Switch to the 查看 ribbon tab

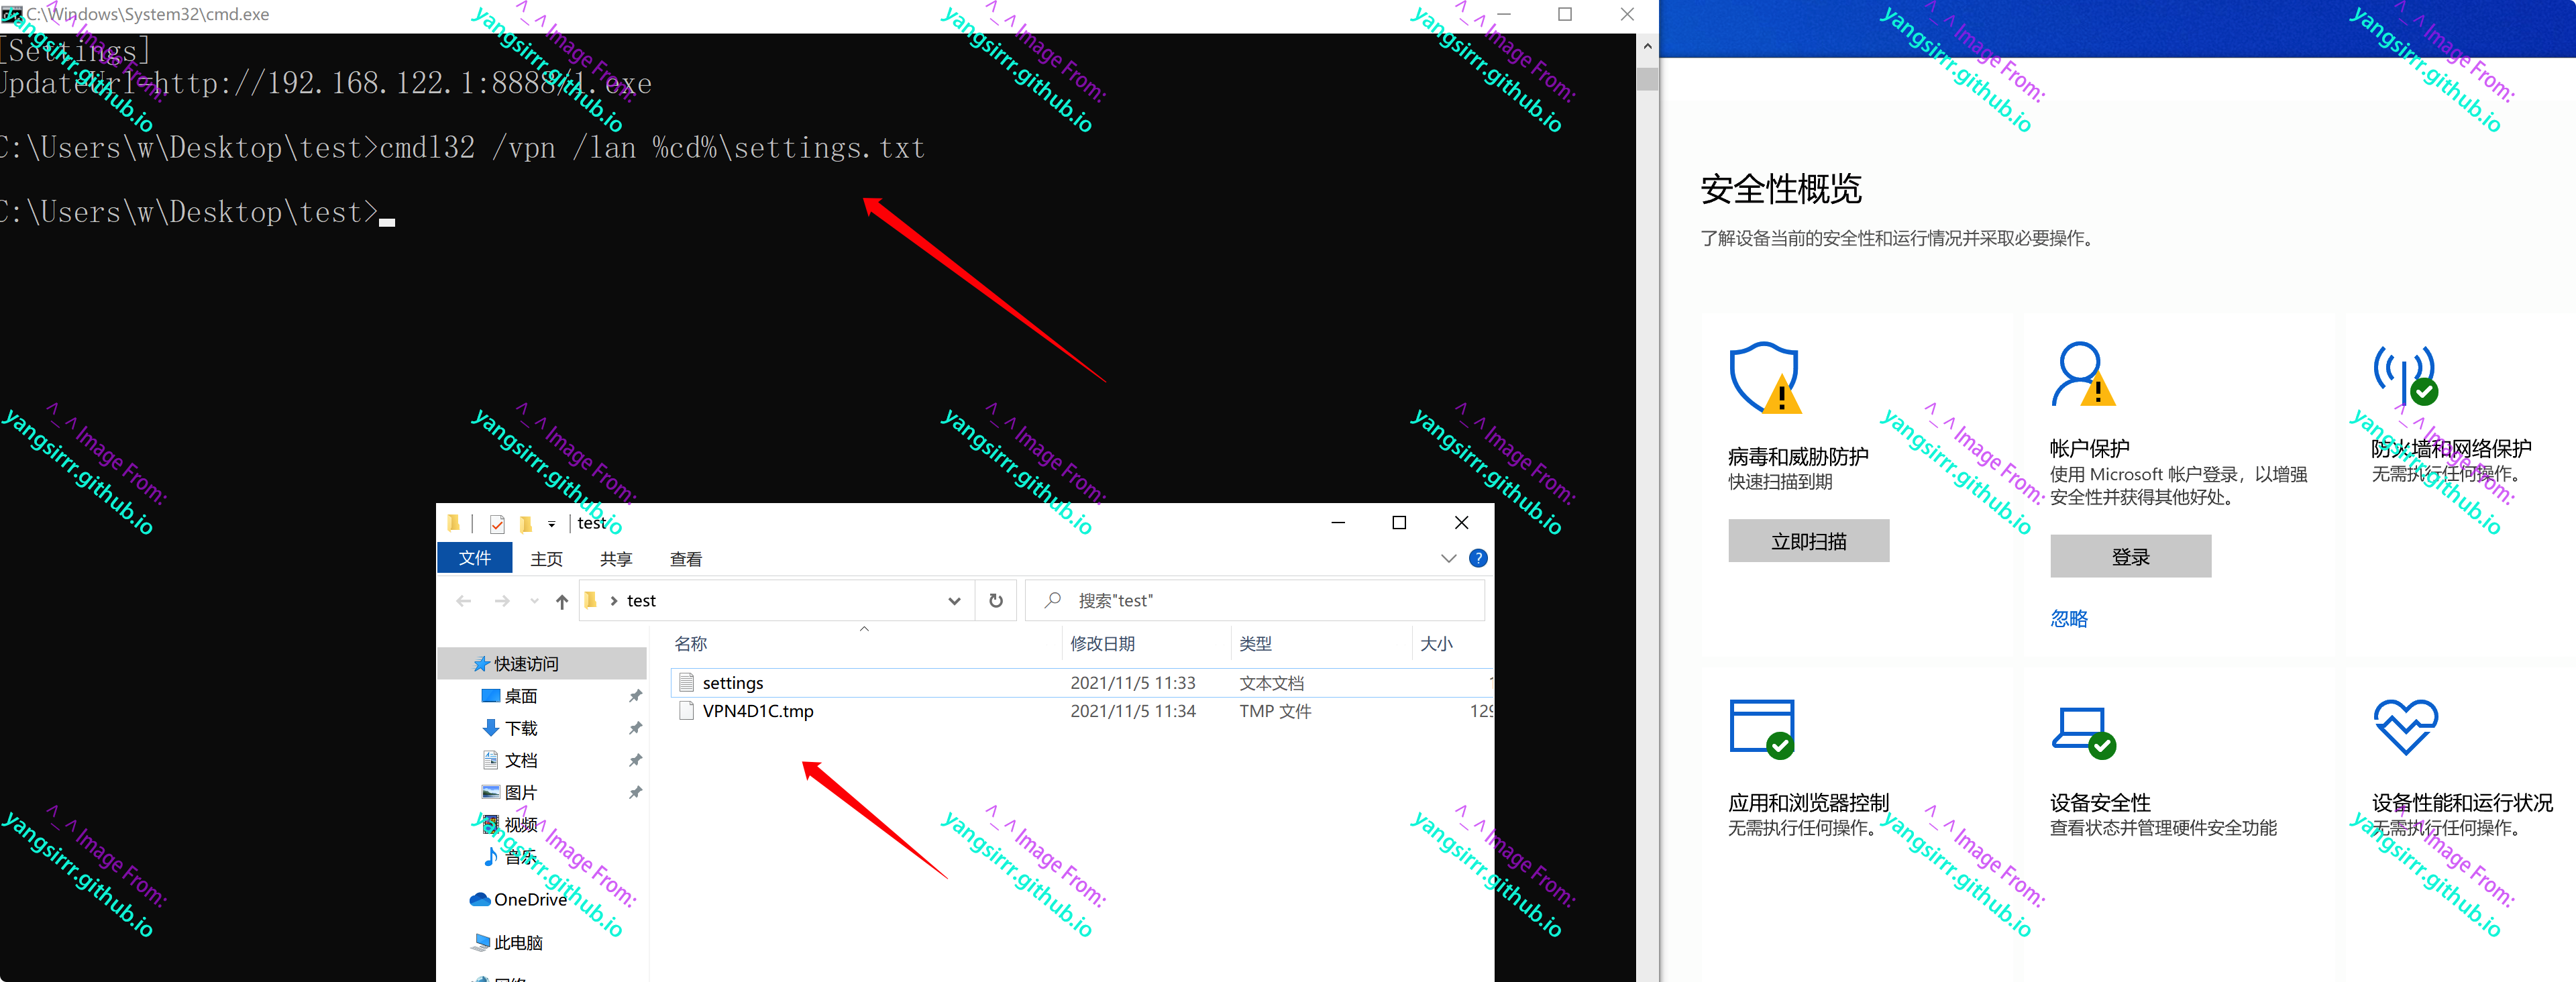click(x=686, y=559)
